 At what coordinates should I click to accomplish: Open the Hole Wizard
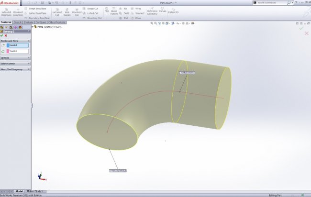coord(67,11)
